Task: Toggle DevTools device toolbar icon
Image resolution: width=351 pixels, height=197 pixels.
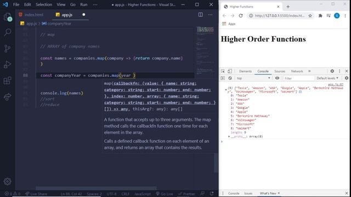Action: point(230,71)
